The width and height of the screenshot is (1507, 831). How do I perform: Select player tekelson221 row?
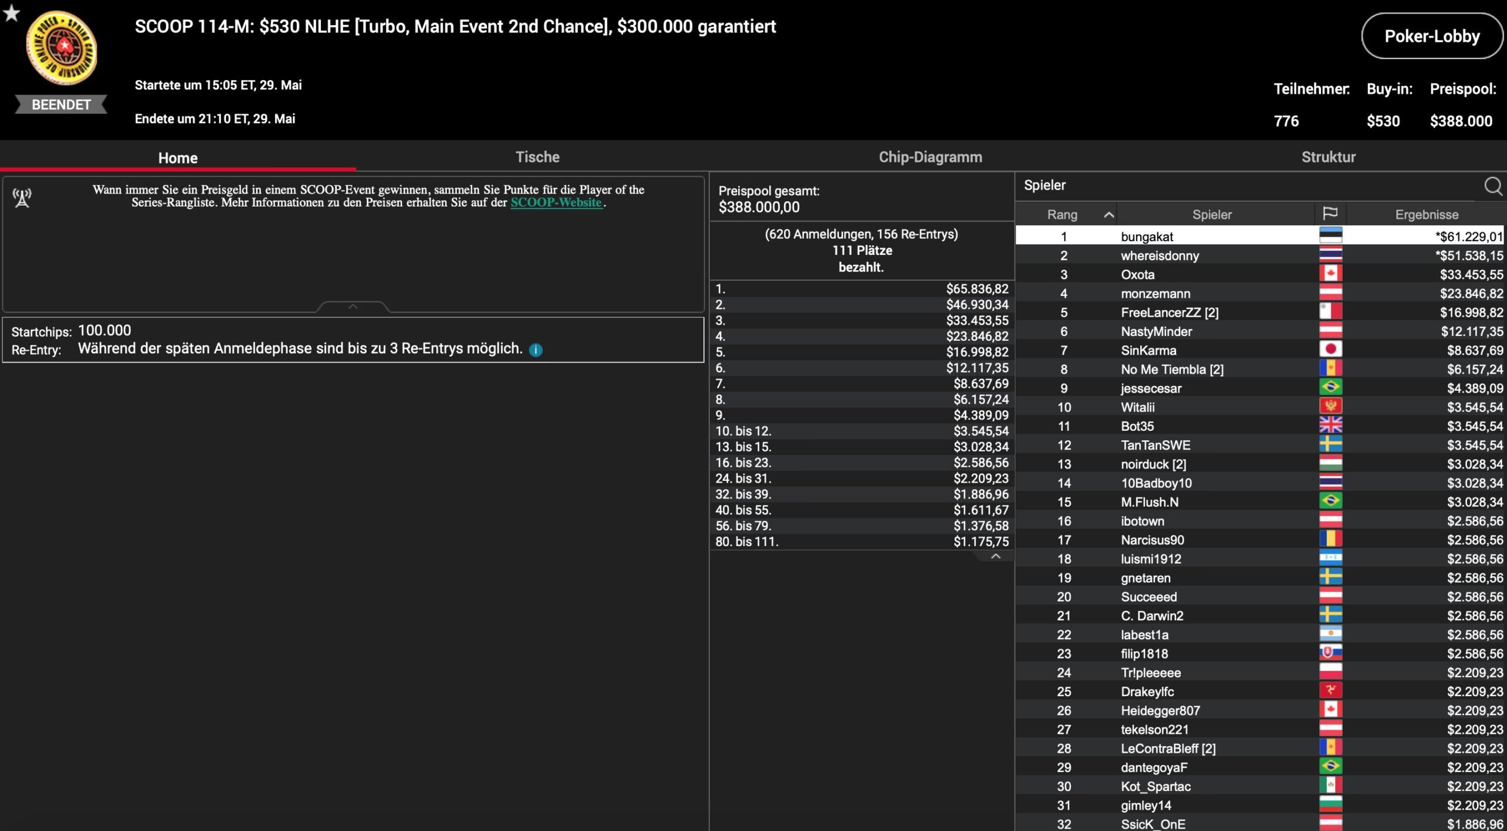click(1259, 729)
